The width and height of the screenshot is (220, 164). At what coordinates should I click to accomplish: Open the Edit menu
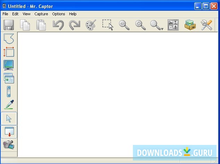(x=15, y=14)
